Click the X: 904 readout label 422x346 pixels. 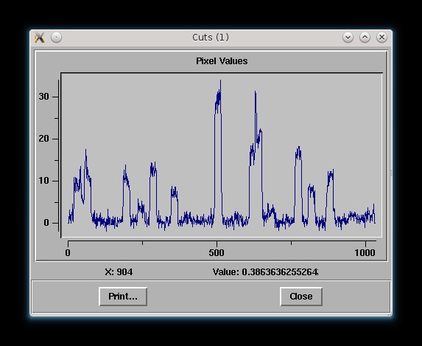coord(119,271)
